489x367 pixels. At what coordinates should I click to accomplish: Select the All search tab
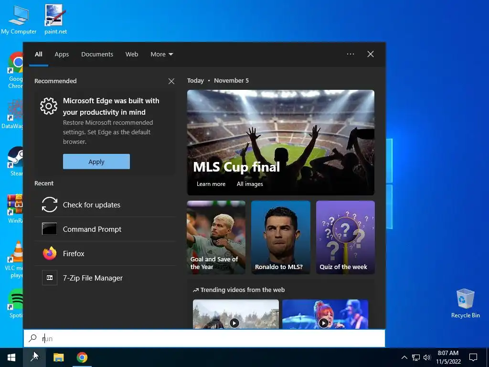(x=39, y=54)
